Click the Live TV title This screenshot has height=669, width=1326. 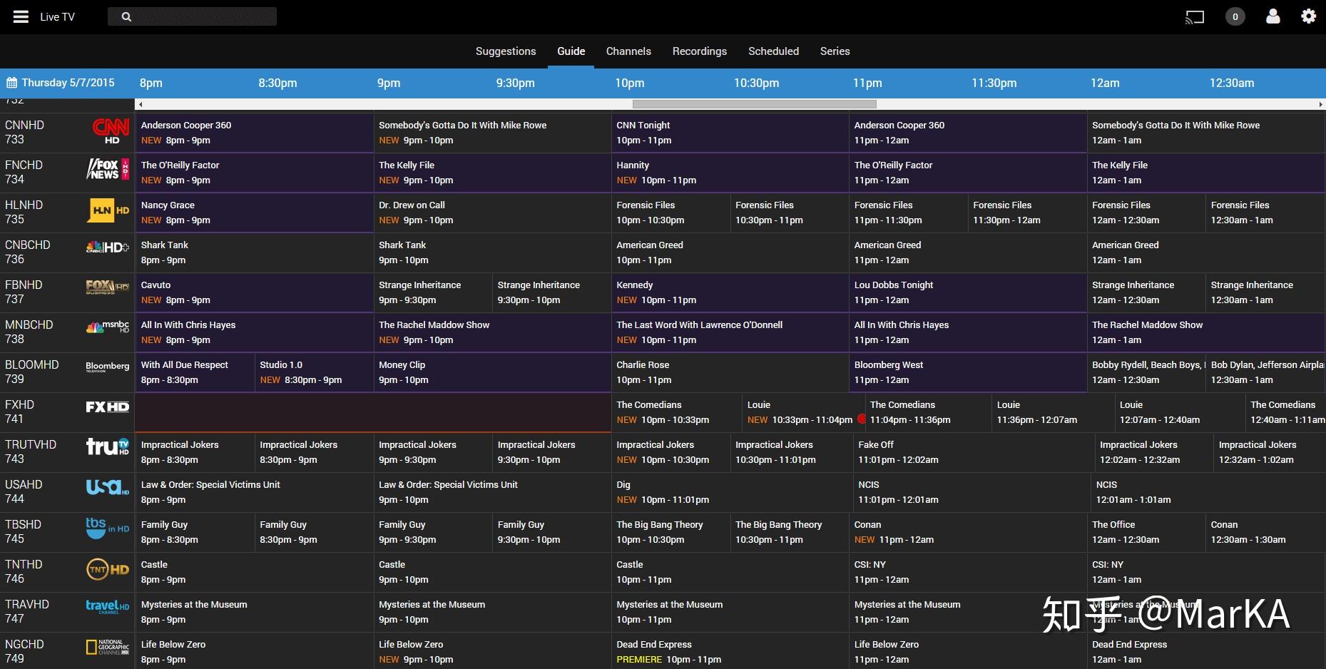click(57, 16)
